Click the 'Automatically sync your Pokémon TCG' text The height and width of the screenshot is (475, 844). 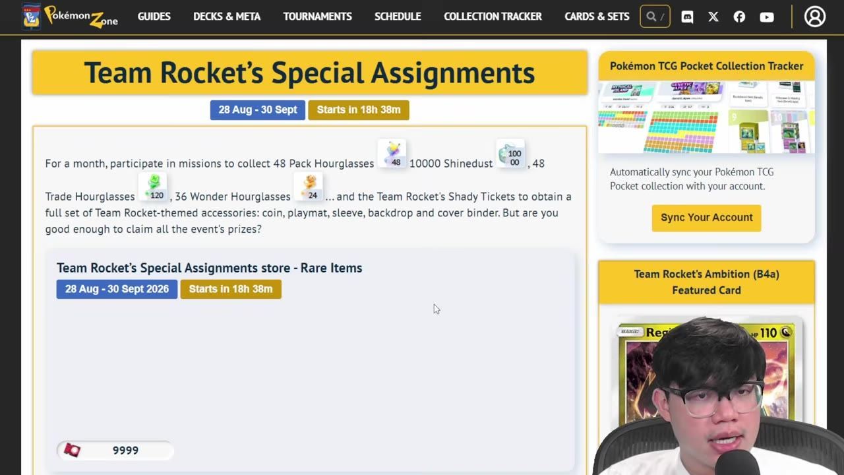point(692,172)
